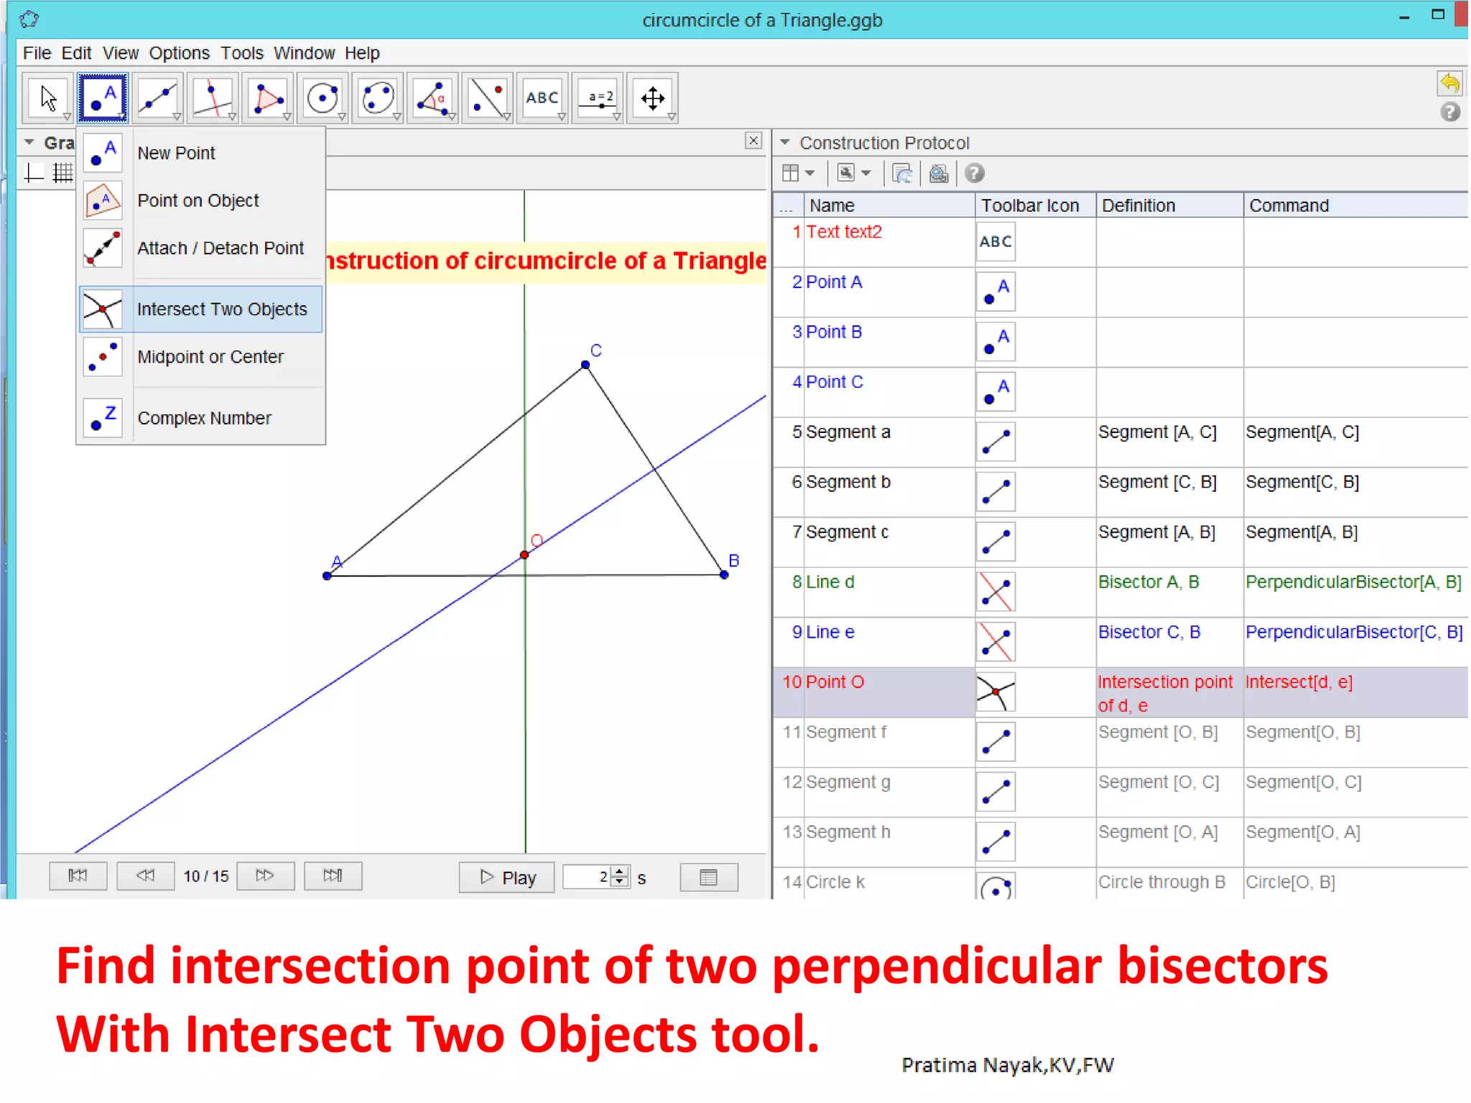
Task: Select the New Point tool in toolbar
Action: 103,98
